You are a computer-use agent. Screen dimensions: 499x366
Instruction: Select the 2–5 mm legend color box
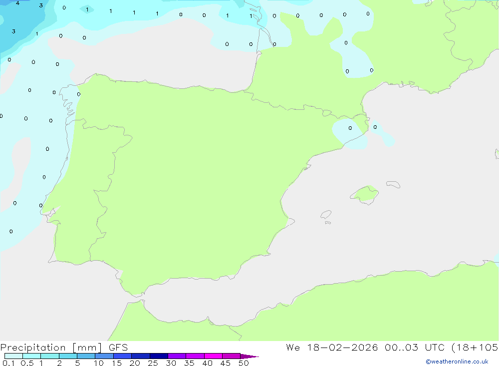[68, 356]
